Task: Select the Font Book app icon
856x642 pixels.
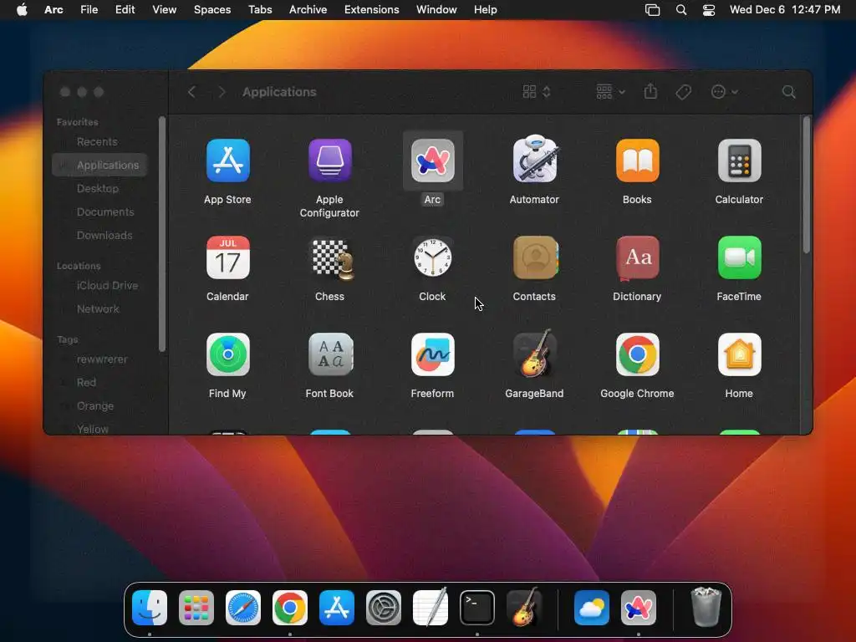Action: click(x=329, y=354)
